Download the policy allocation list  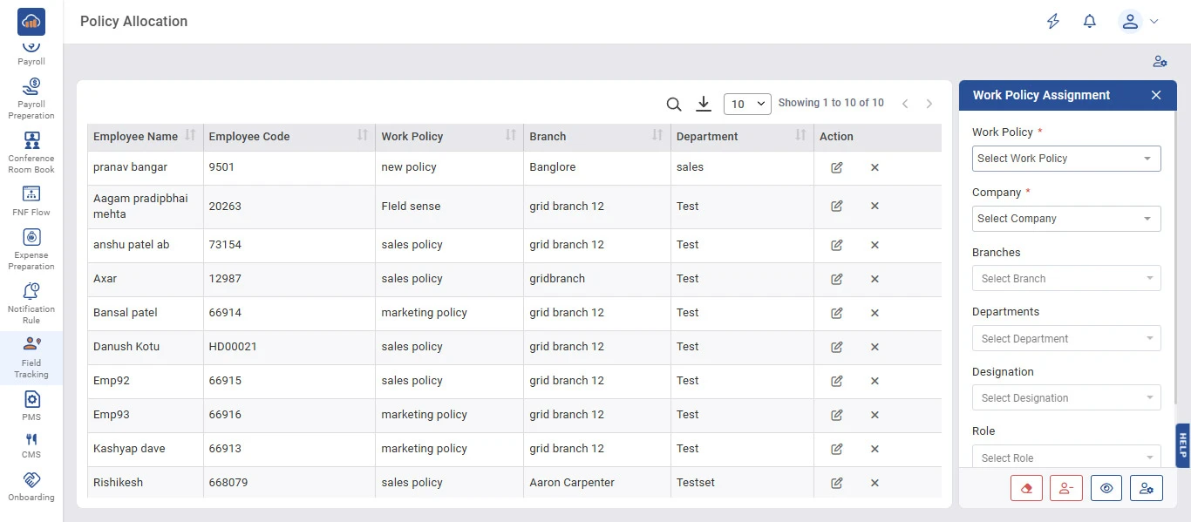pyautogui.click(x=704, y=104)
